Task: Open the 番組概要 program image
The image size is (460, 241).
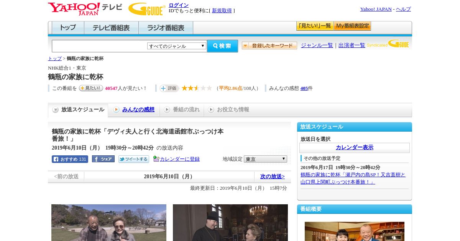Action: point(355,231)
